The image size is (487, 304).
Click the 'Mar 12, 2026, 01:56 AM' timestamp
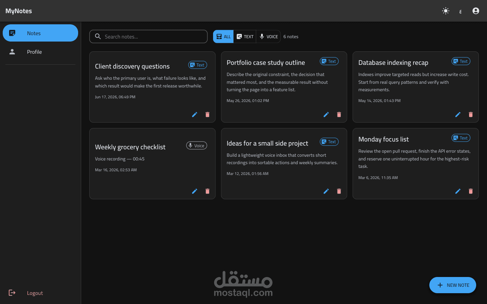tap(248, 174)
